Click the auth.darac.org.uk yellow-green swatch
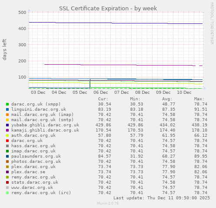216x208 pixels. tap(7, 135)
